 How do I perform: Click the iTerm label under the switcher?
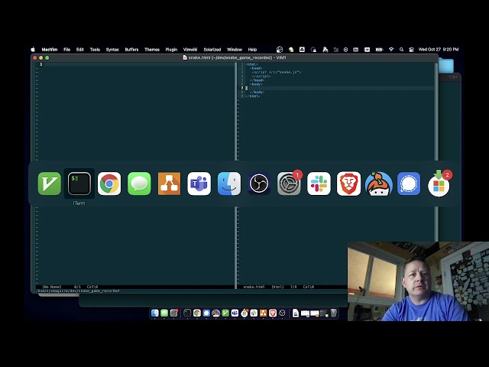pyautogui.click(x=79, y=203)
